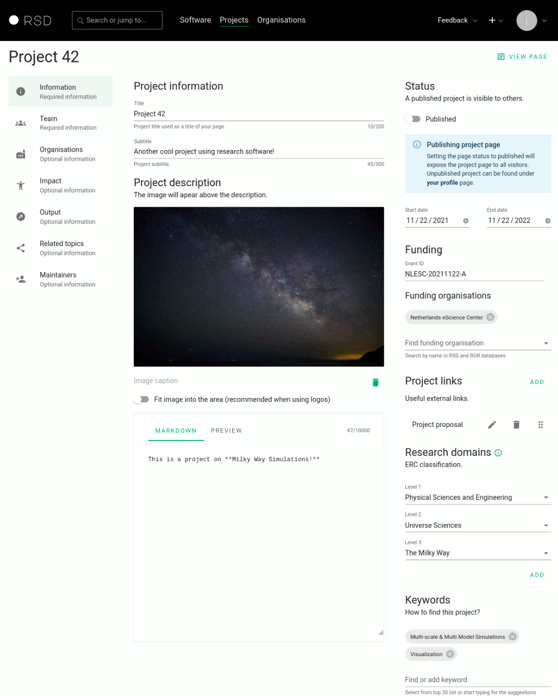This screenshot has width=558, height=696.
Task: Click the End date value 11/22/2022
Action: click(509, 220)
